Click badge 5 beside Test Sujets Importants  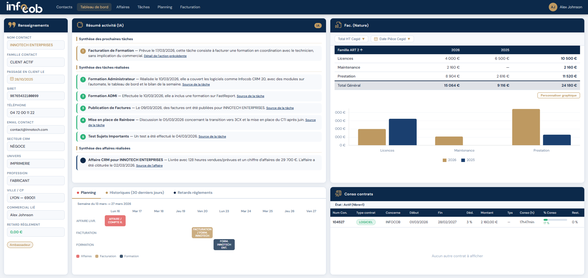(x=83, y=137)
